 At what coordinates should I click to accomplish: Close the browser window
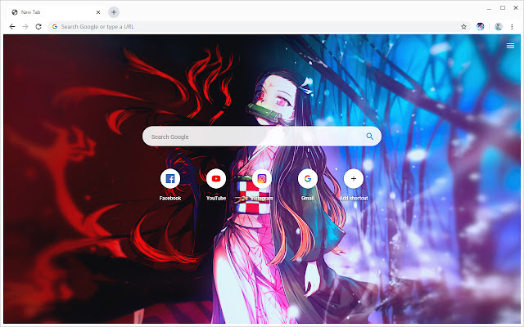coord(516,7)
